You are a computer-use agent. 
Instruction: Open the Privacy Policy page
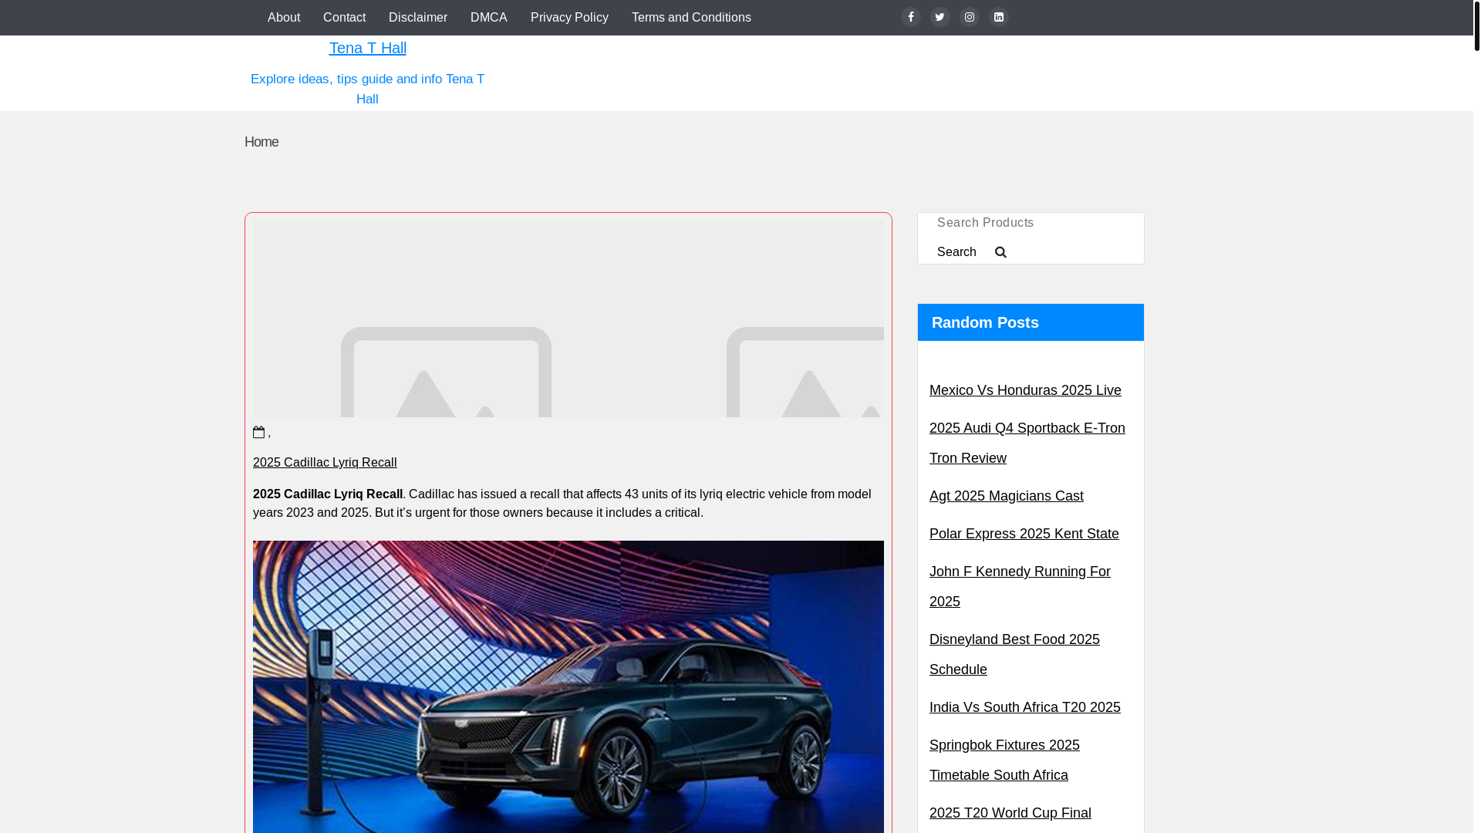point(569,17)
